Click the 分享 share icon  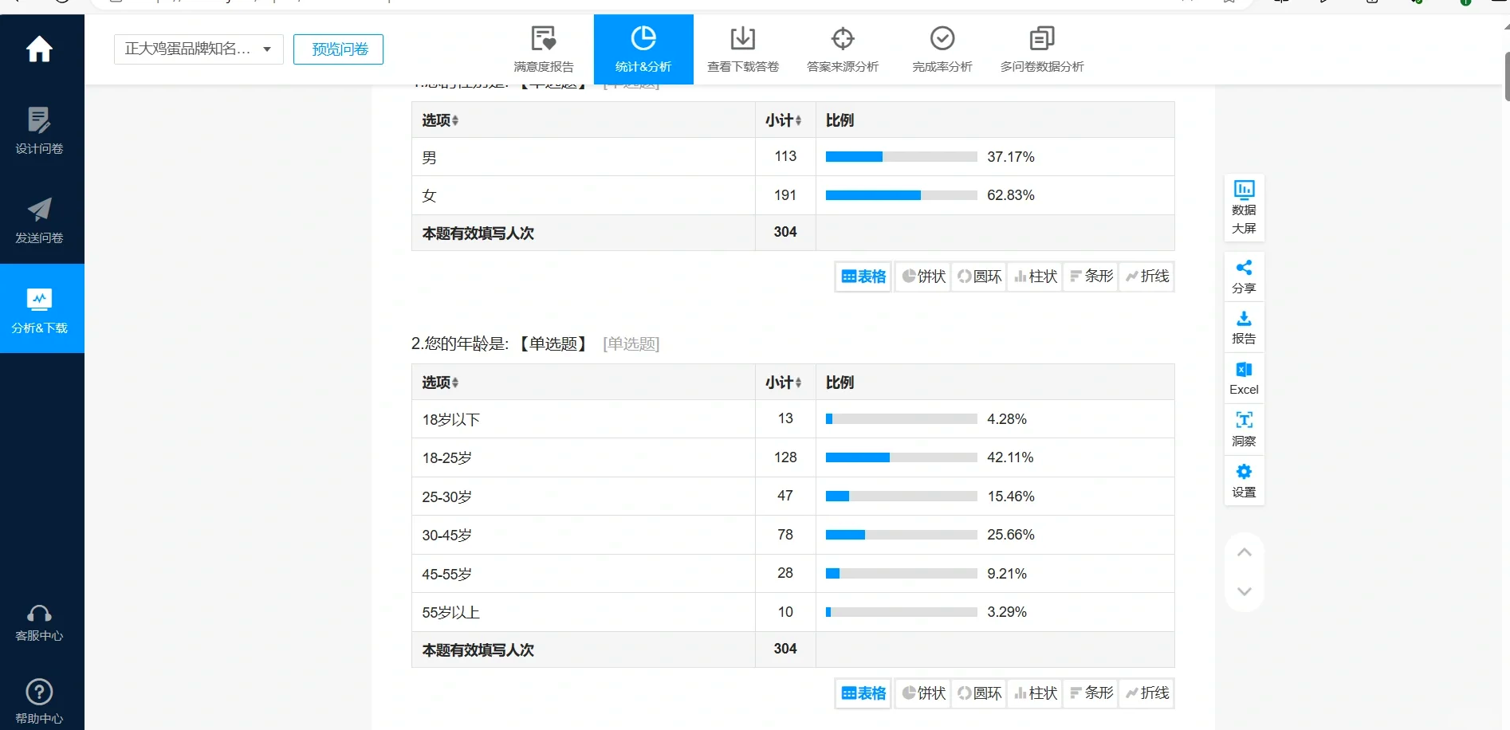[x=1244, y=276]
